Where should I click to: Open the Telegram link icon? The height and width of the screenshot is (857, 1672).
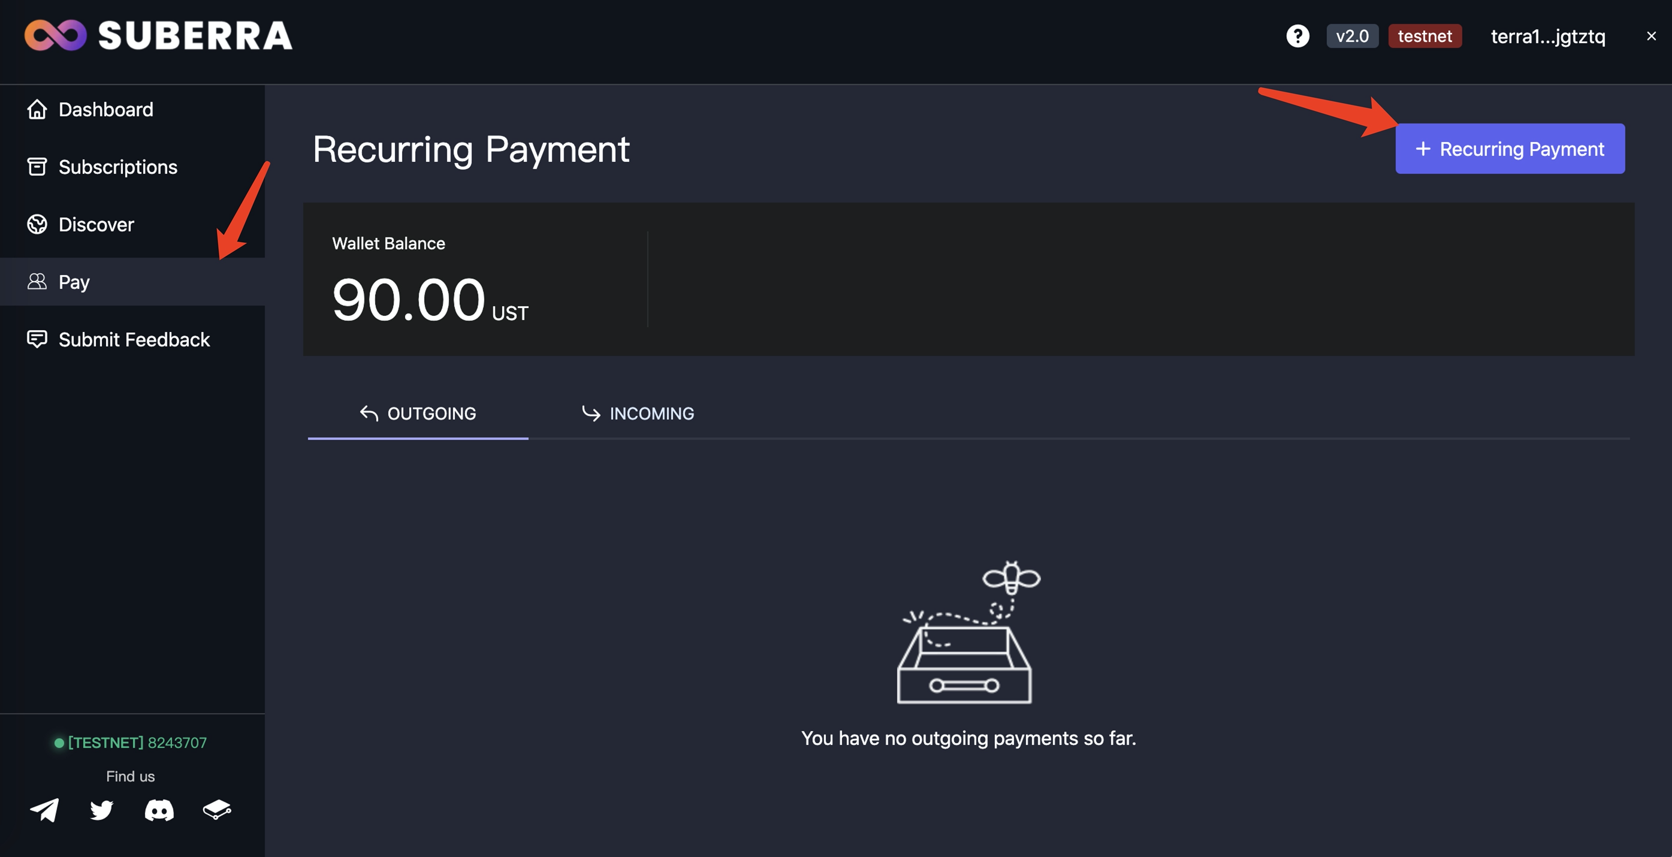coord(44,810)
